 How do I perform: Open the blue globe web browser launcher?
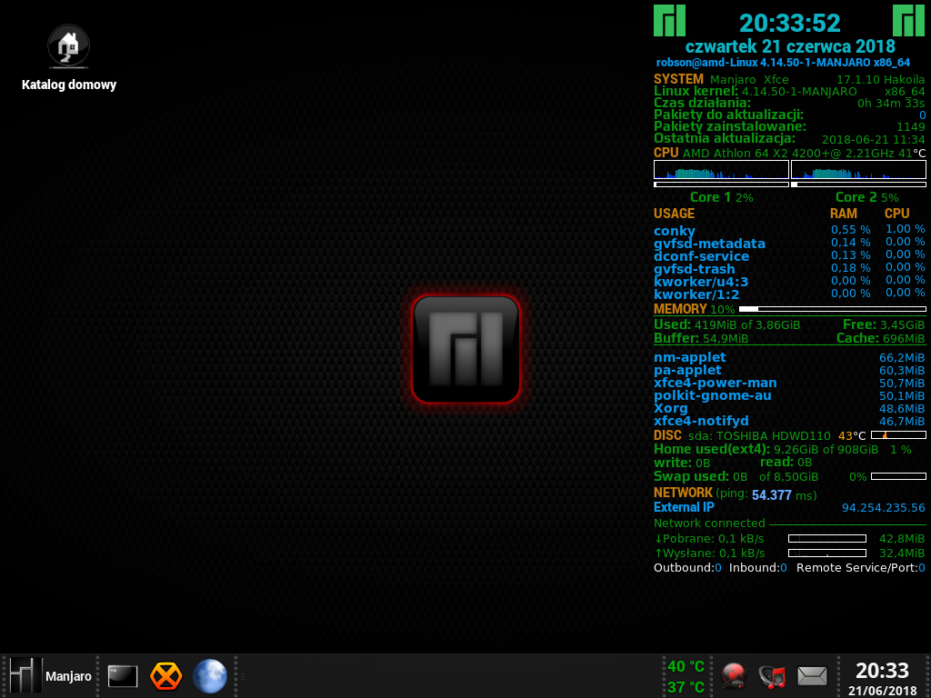tap(210, 676)
